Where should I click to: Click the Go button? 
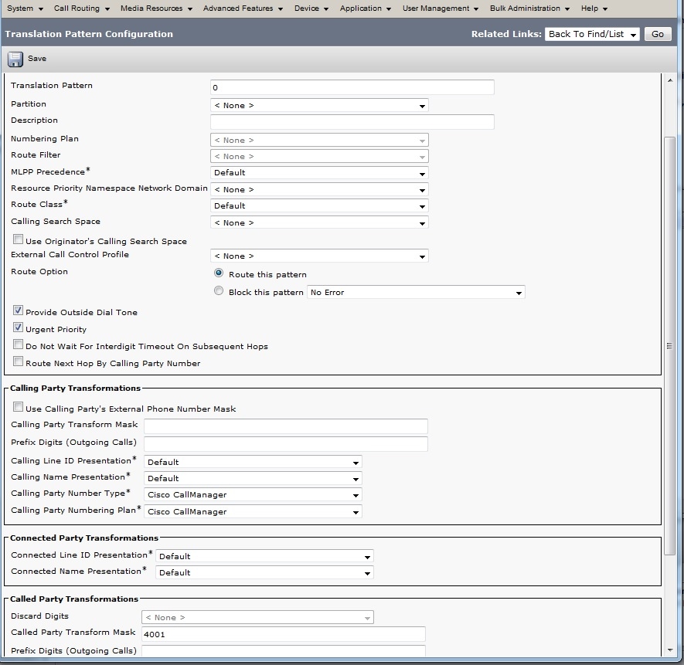[658, 34]
